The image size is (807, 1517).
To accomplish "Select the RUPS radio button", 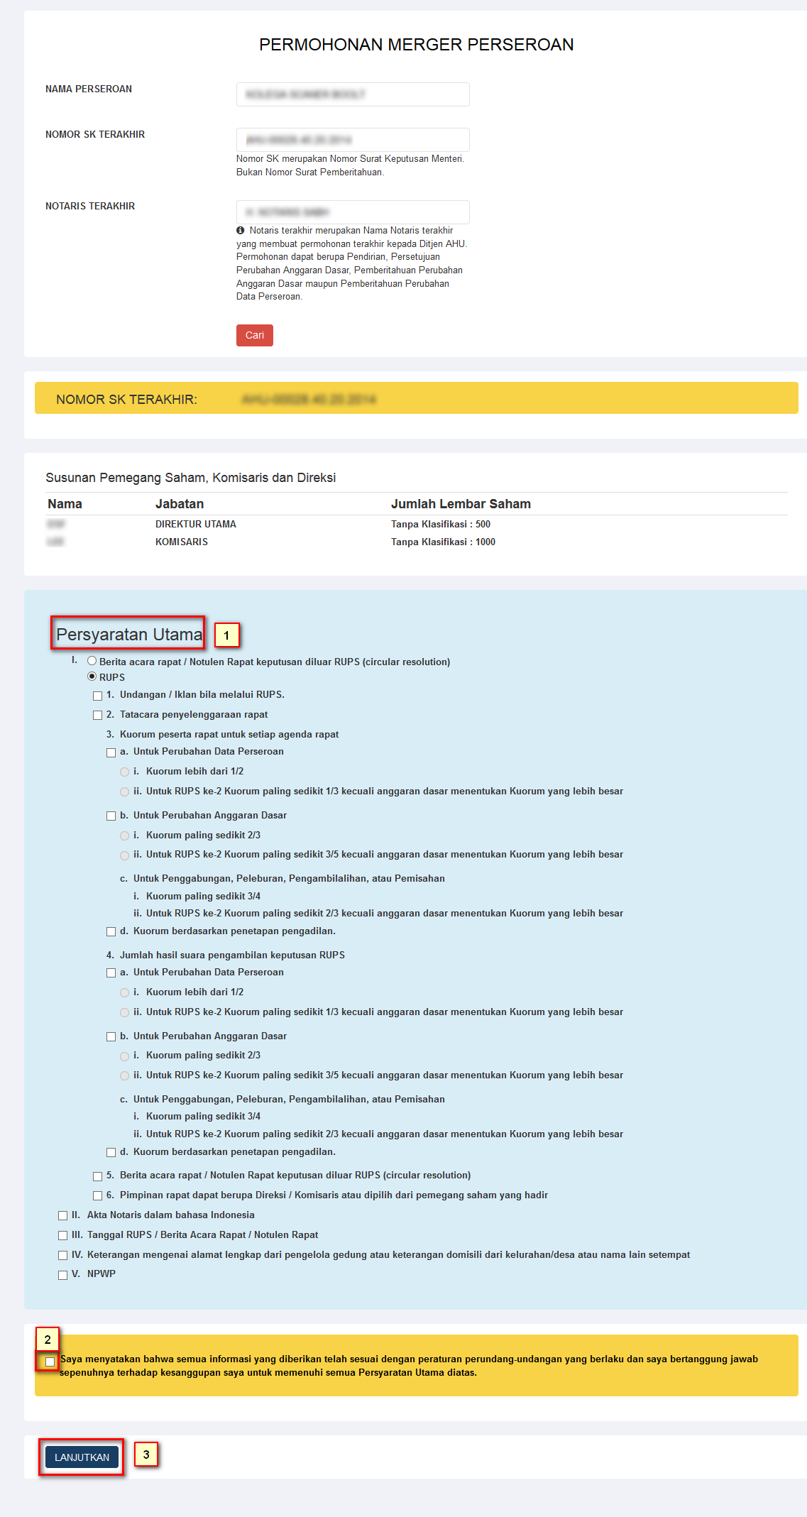I will 92,677.
